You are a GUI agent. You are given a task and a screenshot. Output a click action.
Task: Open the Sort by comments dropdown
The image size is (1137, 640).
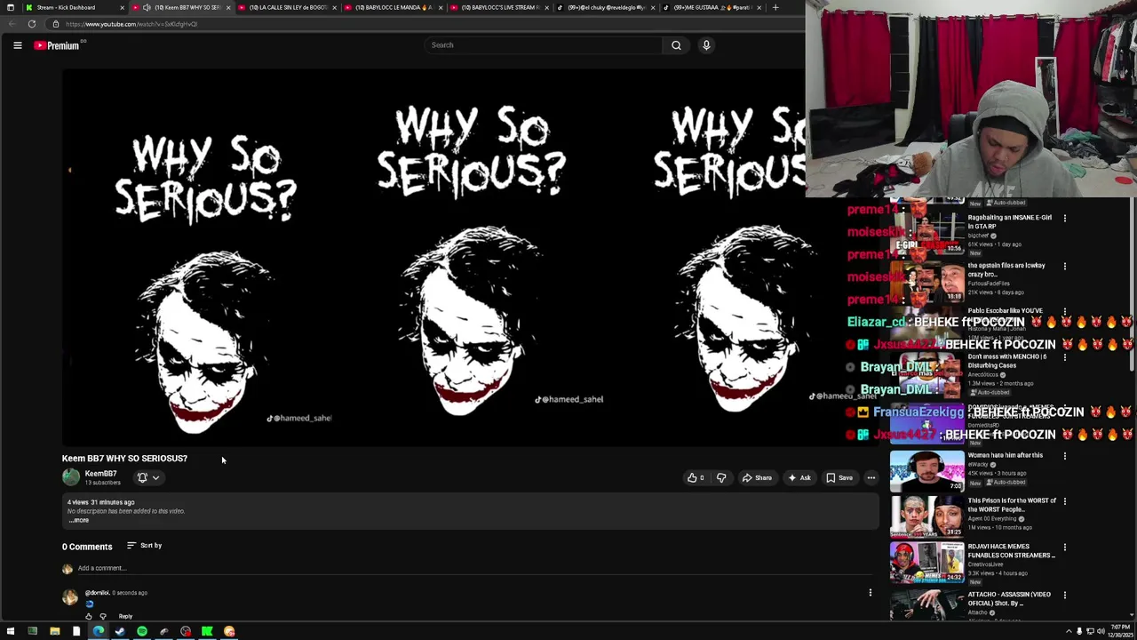click(x=144, y=546)
